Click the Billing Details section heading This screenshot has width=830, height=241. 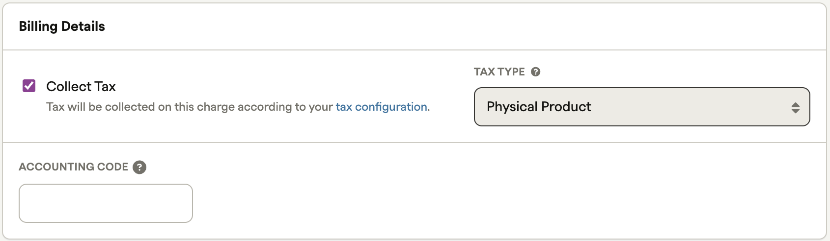[62, 26]
